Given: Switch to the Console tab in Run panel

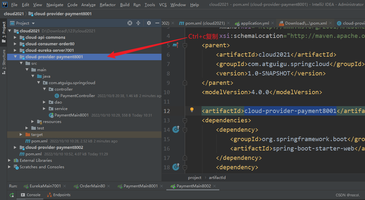Looking at the screenshot, I should (x=31, y=195).
